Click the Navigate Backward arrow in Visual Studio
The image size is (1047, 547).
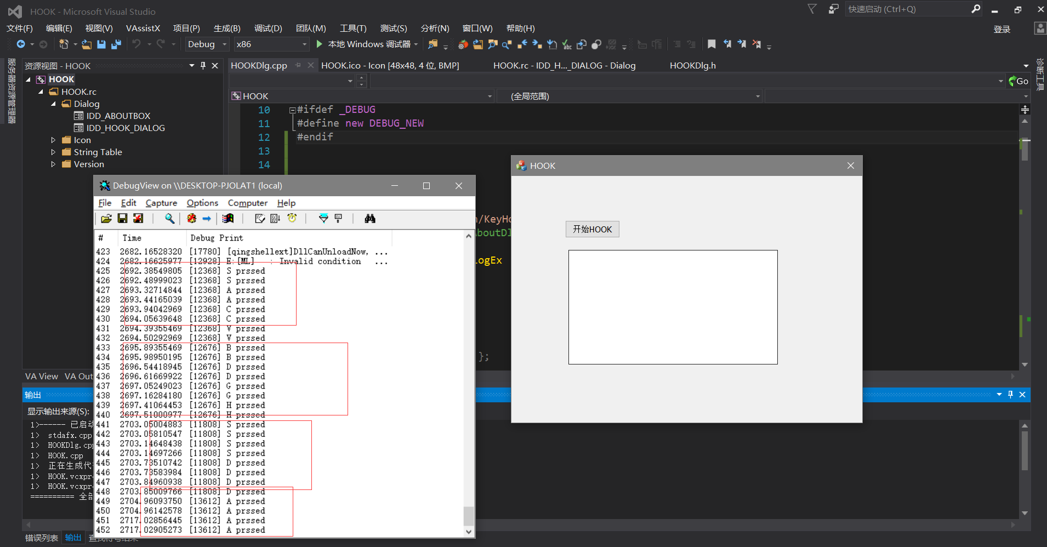(21, 44)
